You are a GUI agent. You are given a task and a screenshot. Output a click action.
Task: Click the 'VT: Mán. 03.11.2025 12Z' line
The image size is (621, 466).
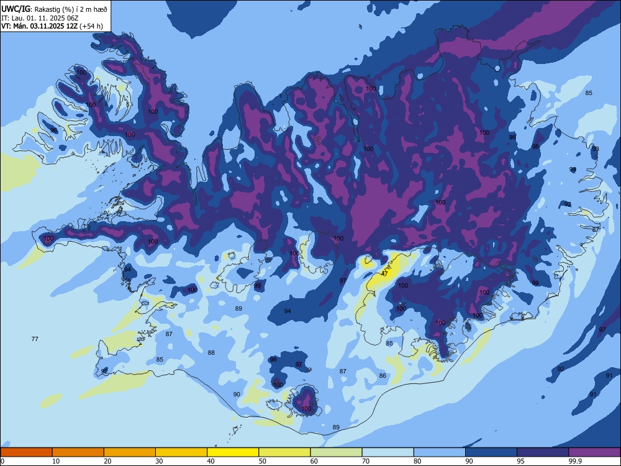[x=39, y=26]
